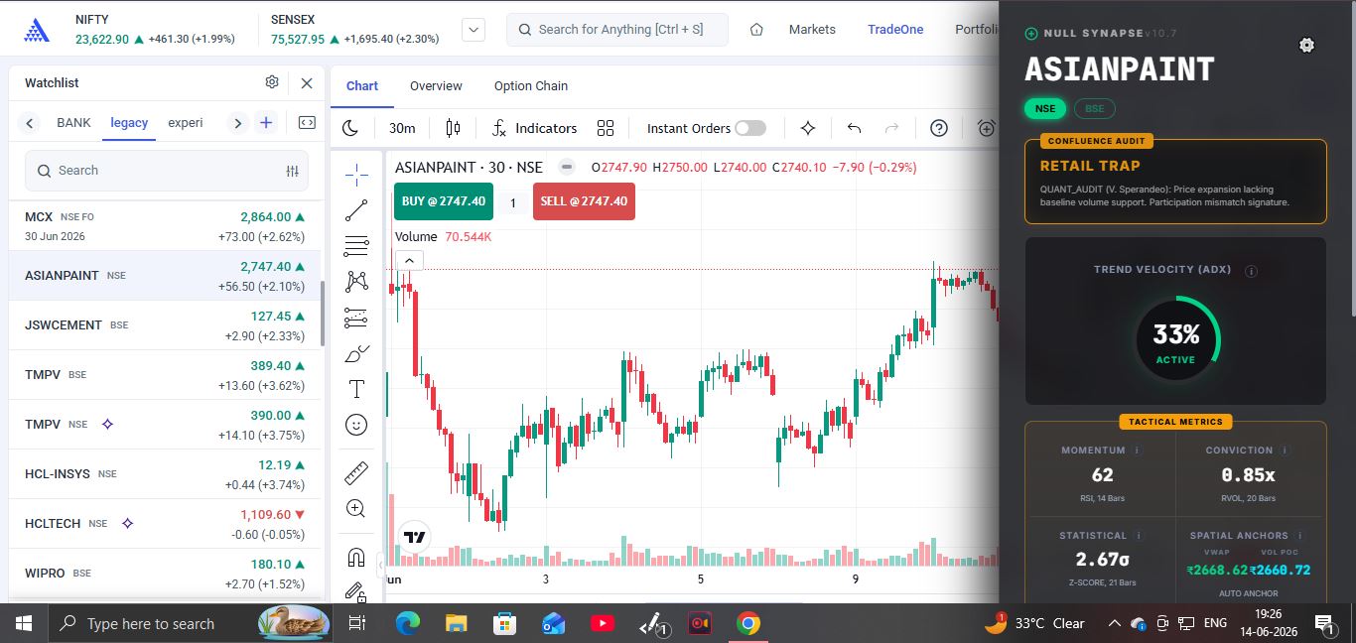Viewport: 1356px width, 643px height.
Task: Select the trend line drawing tool
Action: click(356, 210)
